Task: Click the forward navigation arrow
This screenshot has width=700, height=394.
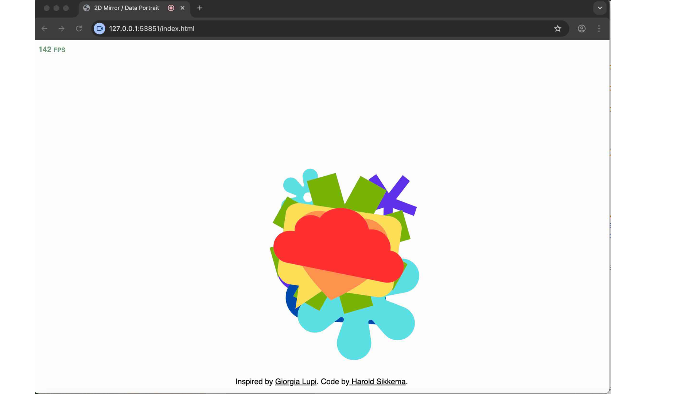Action: (x=61, y=28)
